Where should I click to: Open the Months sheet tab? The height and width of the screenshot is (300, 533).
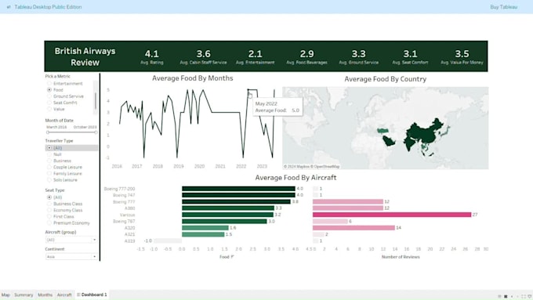[x=45, y=295]
